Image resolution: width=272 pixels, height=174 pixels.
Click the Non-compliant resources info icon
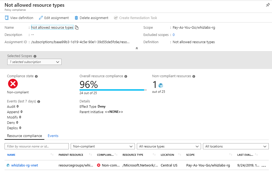[194, 76]
